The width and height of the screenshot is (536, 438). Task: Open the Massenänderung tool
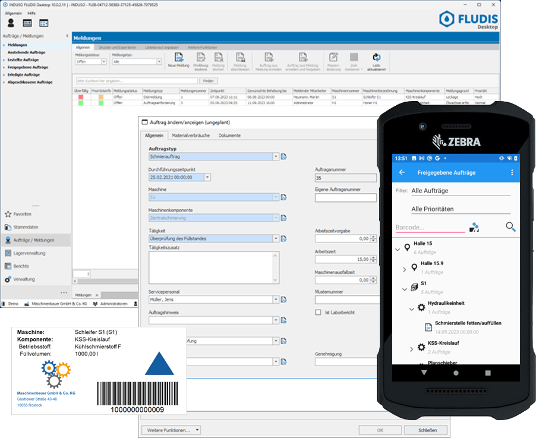point(333,62)
